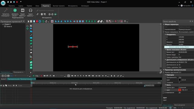Screen dimensions: 194x109
Task: Switch to Окно ресурсов tab
Action: pos(179,105)
